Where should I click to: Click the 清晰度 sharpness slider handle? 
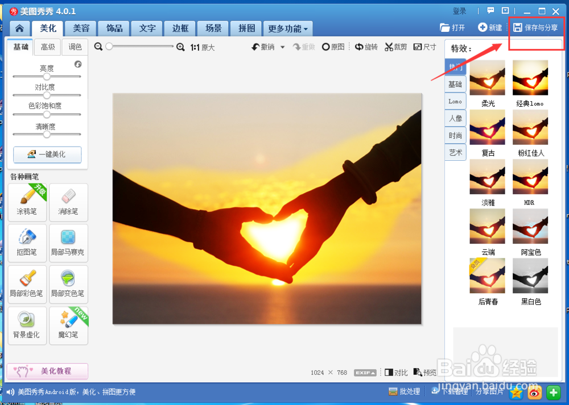[47, 135]
